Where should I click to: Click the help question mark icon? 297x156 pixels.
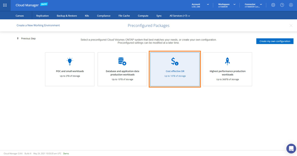coord(282,5)
